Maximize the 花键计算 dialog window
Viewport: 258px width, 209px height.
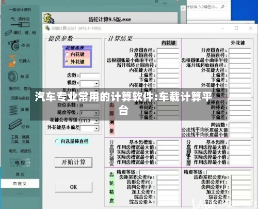tap(236, 28)
